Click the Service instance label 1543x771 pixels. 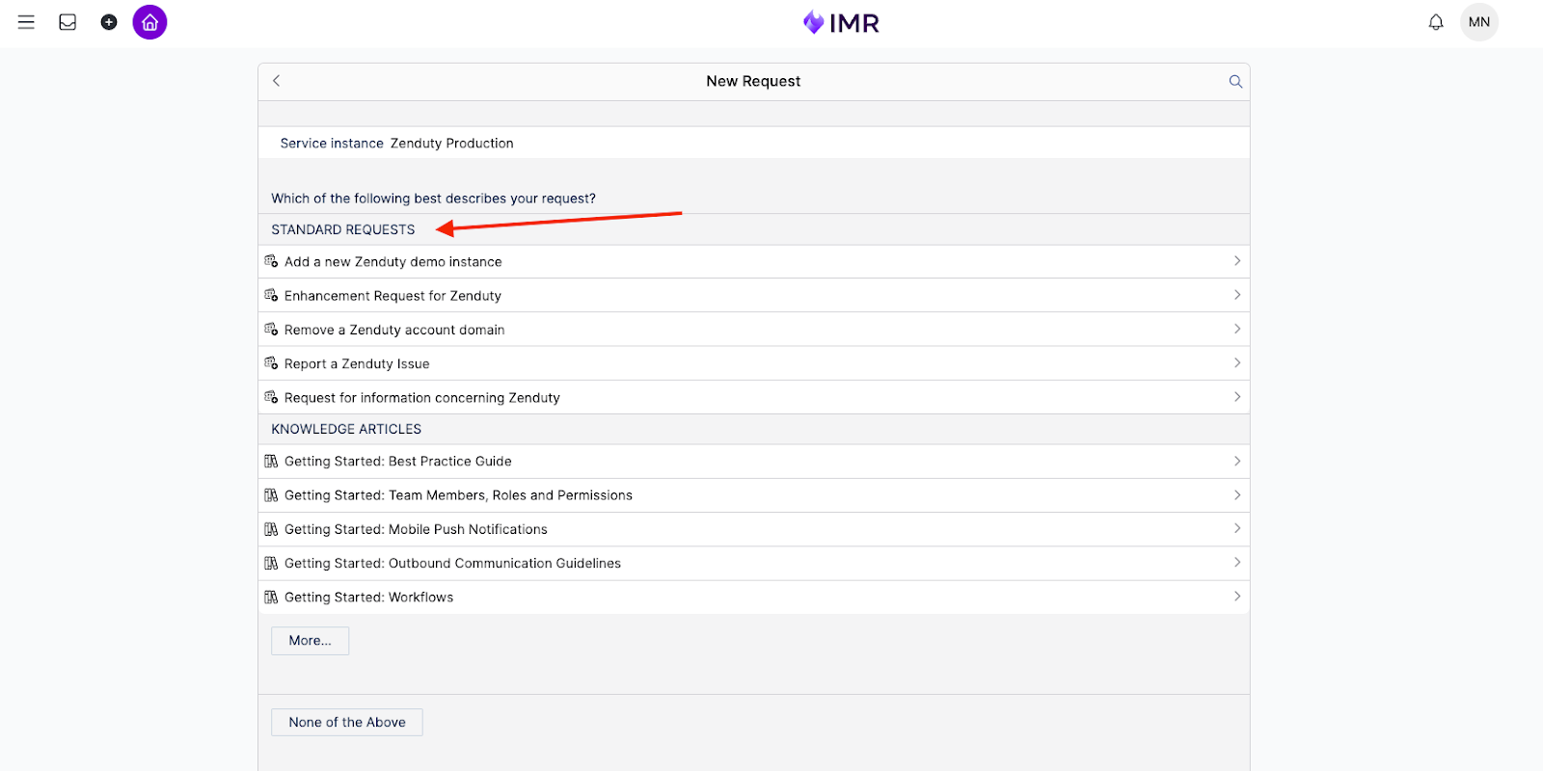pyautogui.click(x=332, y=144)
